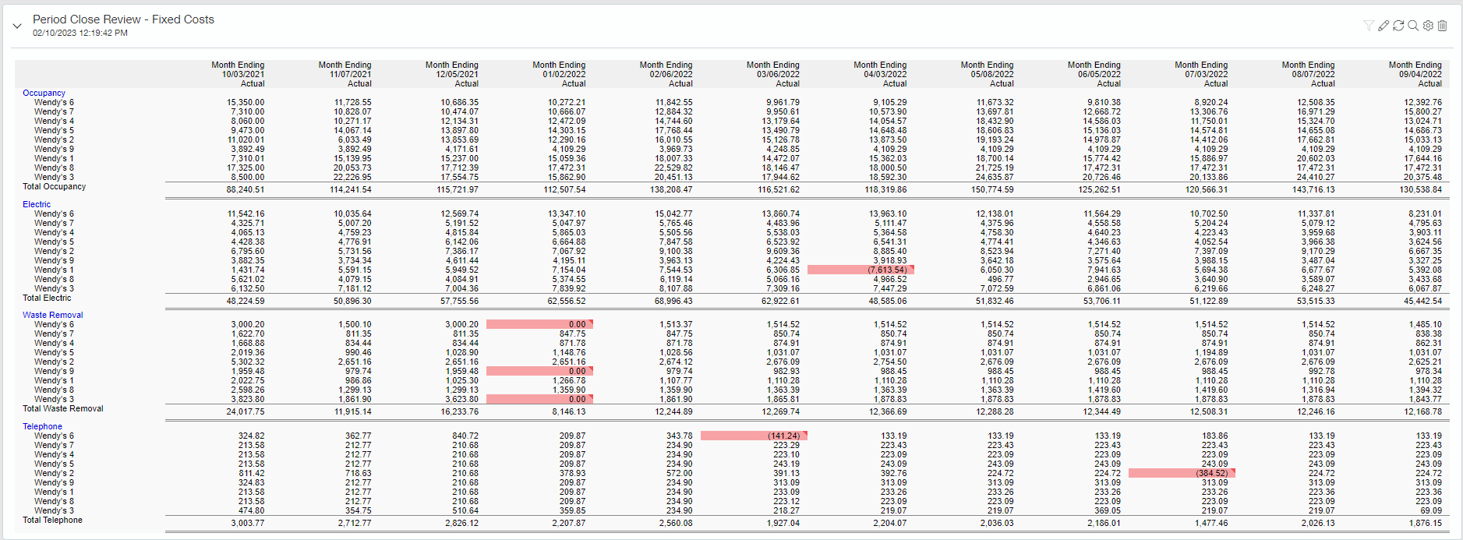Select column header Month Ending 05/08/2022
1463x540 pixels.
tap(987, 74)
